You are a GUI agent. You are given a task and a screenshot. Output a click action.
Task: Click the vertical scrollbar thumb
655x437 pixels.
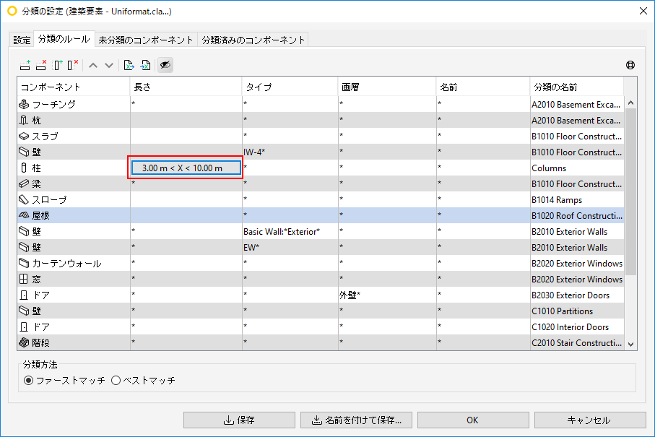pyautogui.click(x=630, y=191)
